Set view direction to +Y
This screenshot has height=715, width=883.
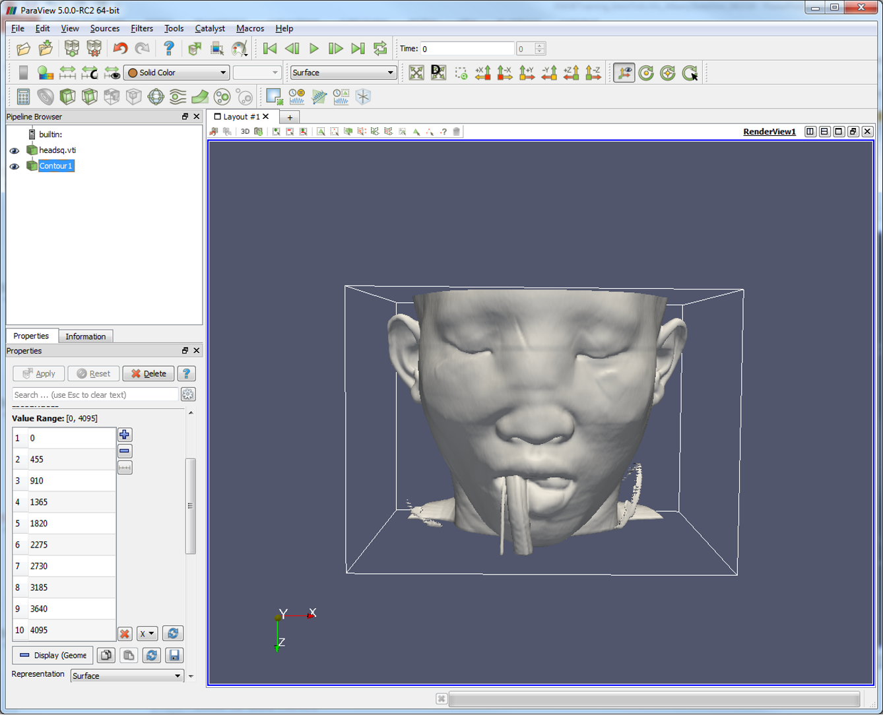tap(527, 73)
